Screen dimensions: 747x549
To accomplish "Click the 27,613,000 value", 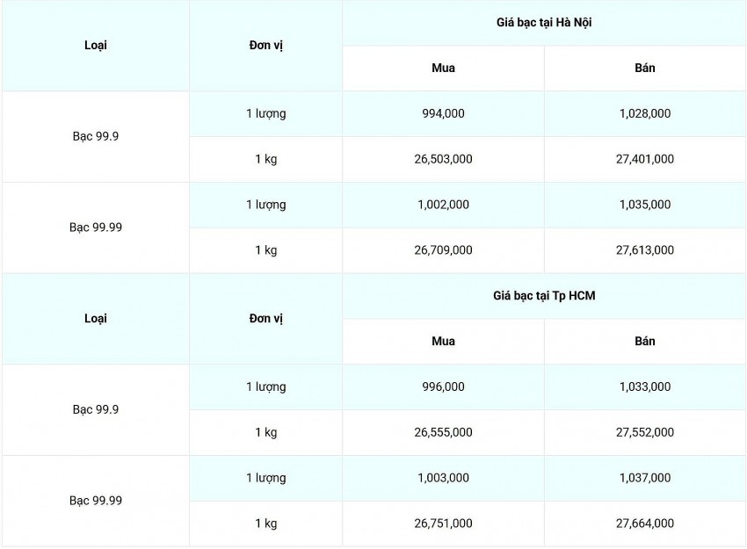I will 644,250.
